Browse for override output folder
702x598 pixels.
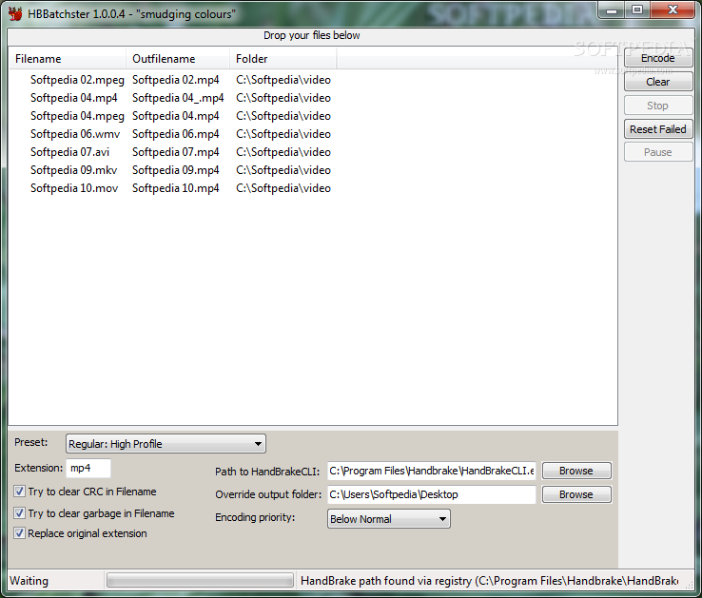[x=576, y=494]
